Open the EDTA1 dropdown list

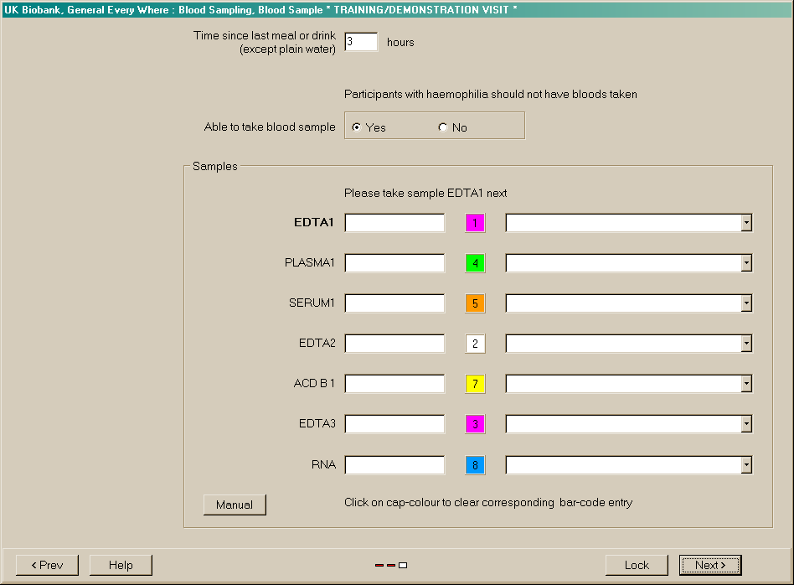(x=745, y=223)
